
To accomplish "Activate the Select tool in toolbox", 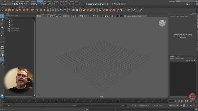I will [x=2, y=16].
